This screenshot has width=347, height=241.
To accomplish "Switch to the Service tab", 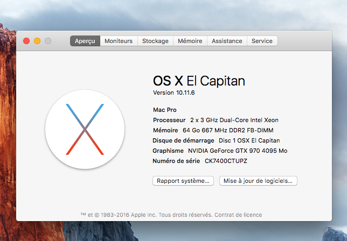I will 262,41.
